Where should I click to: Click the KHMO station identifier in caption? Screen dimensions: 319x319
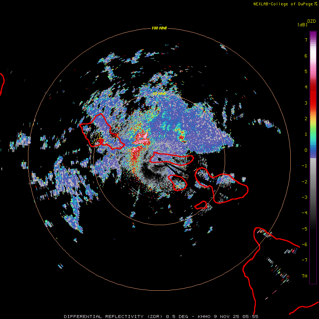[x=204, y=317]
